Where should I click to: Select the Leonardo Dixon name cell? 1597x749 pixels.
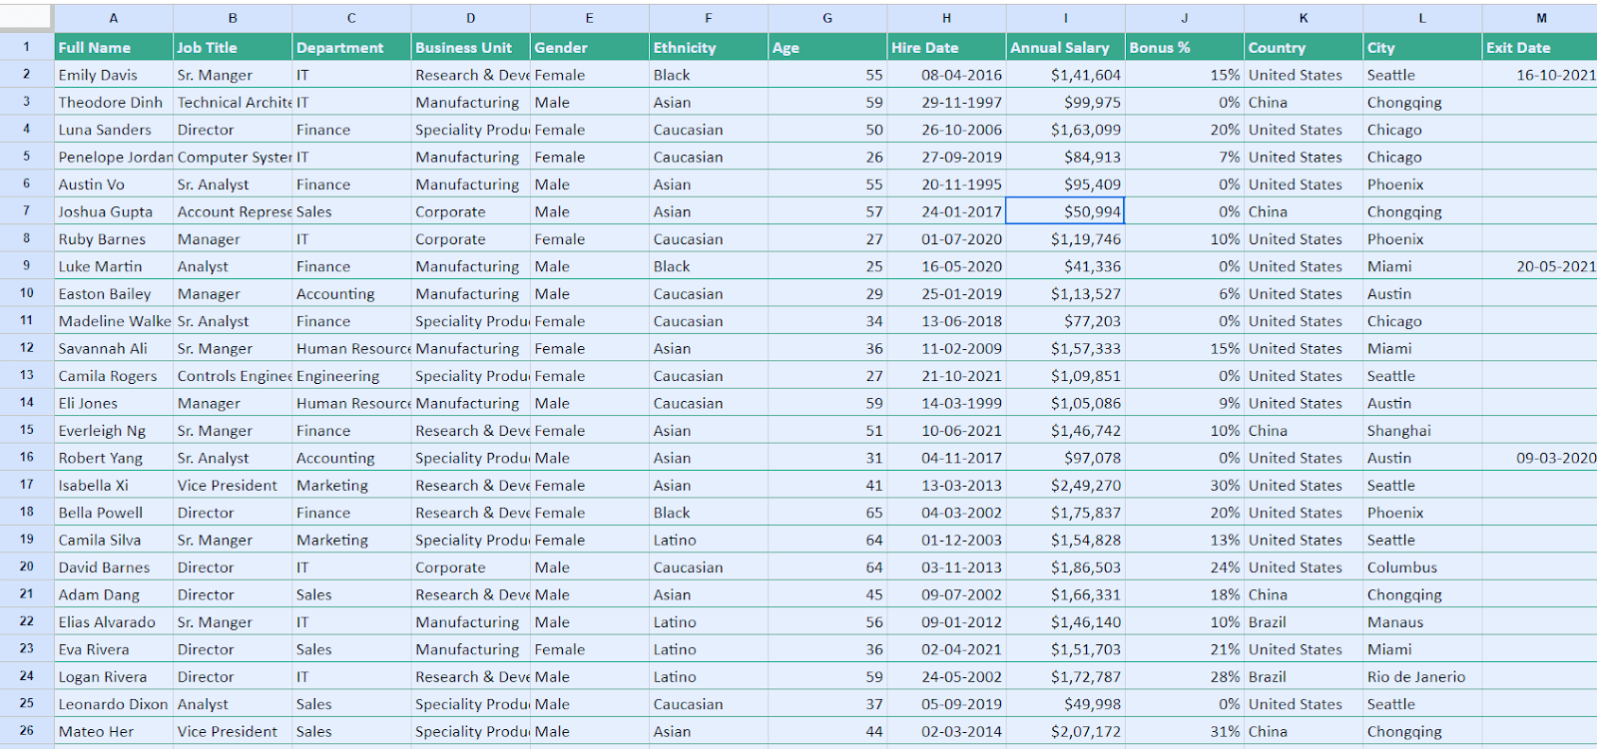(114, 704)
